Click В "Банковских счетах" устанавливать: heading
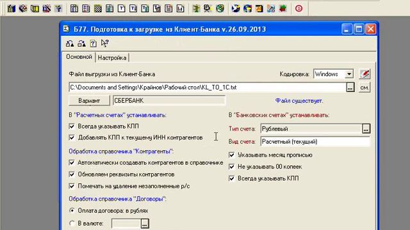 pos(279,115)
